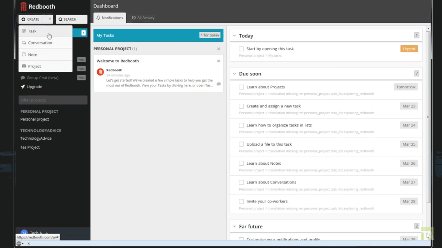Screen dimensions: 442x248
Task: Close the browser add-on bar
Action: coord(28,243)
